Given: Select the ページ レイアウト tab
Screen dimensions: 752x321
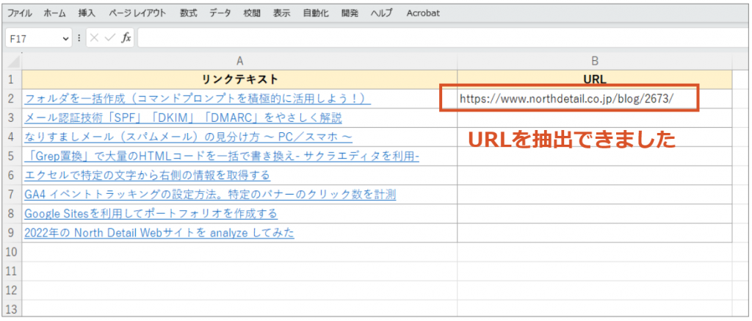Looking at the screenshot, I should pos(137,13).
